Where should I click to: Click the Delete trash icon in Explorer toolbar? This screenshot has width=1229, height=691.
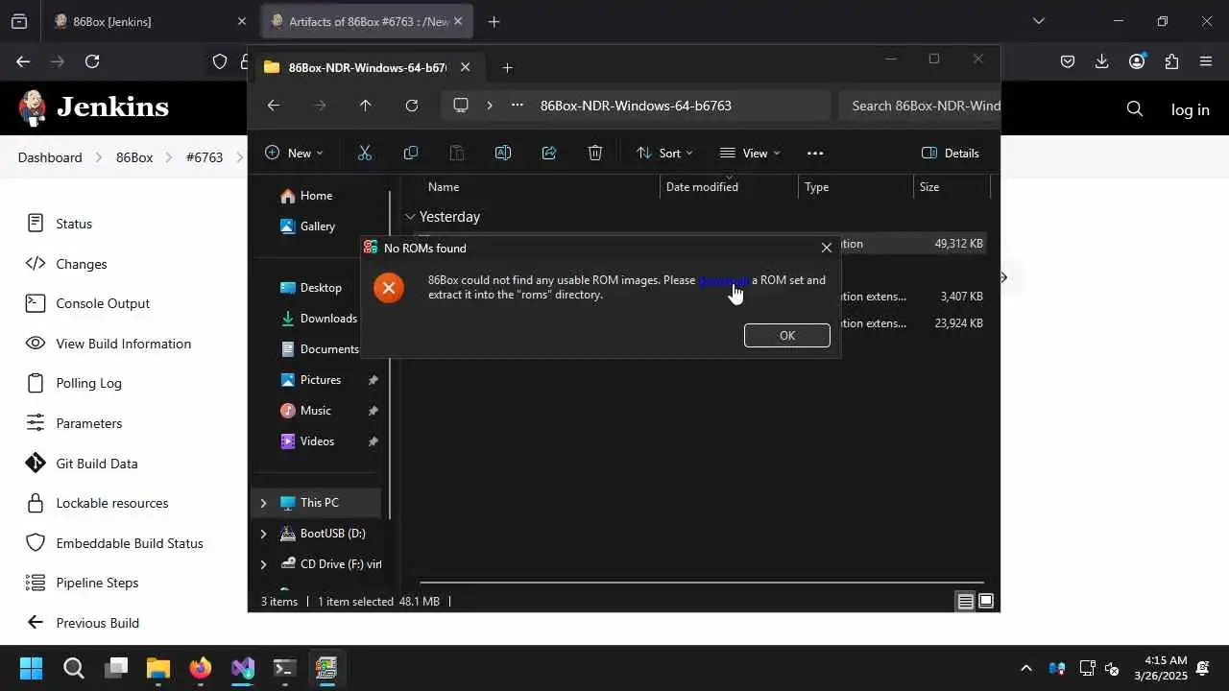point(595,153)
